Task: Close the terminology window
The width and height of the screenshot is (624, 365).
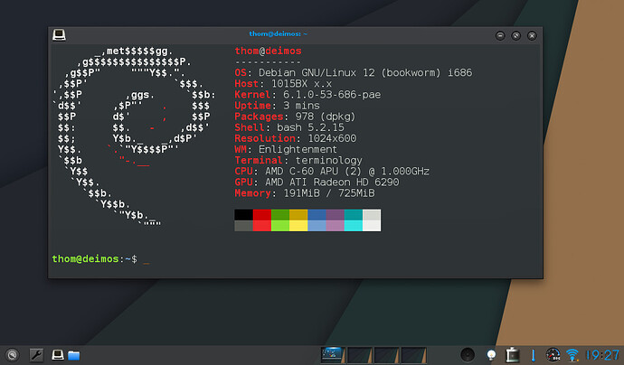Action: click(x=532, y=36)
